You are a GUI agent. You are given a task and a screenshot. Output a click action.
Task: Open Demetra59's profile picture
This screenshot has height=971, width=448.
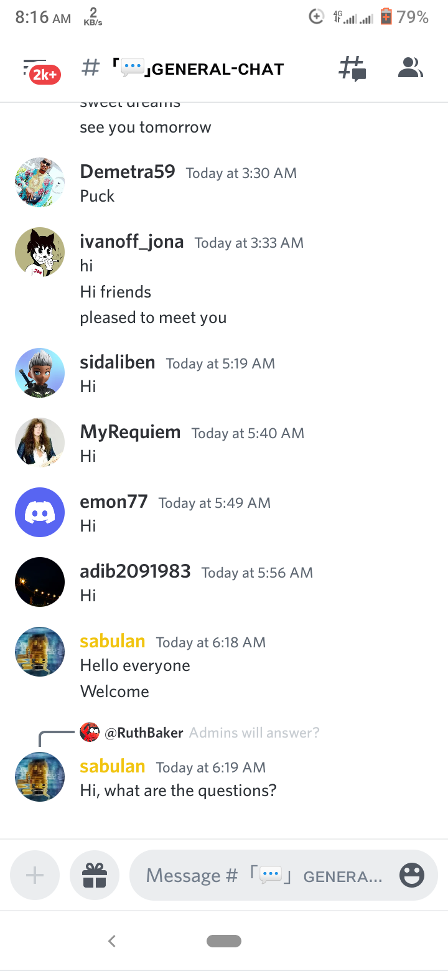click(40, 182)
